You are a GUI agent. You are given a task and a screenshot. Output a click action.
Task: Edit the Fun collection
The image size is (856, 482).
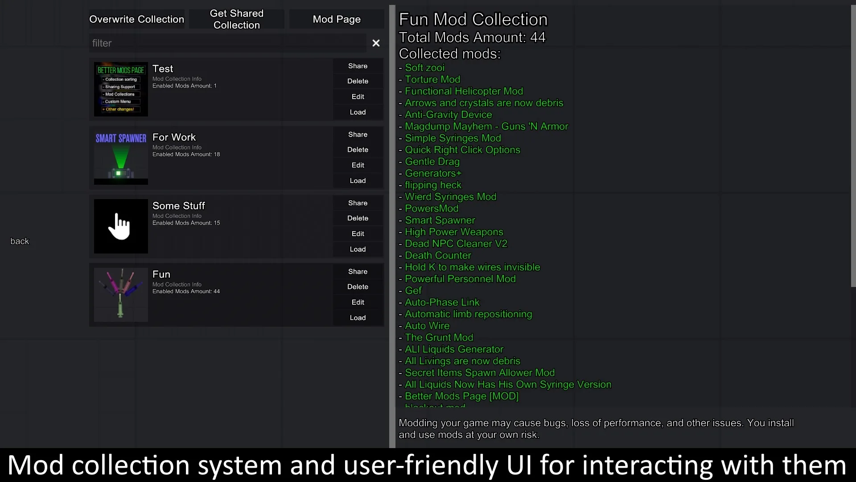pos(358,302)
